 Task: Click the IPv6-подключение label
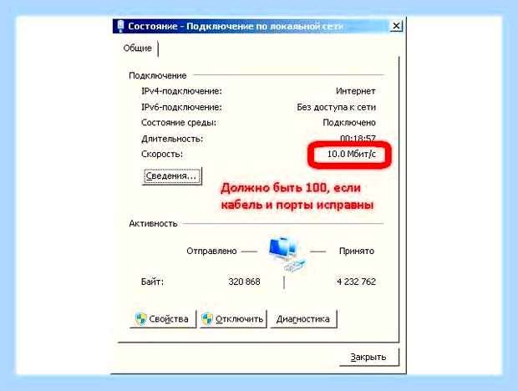(181, 107)
